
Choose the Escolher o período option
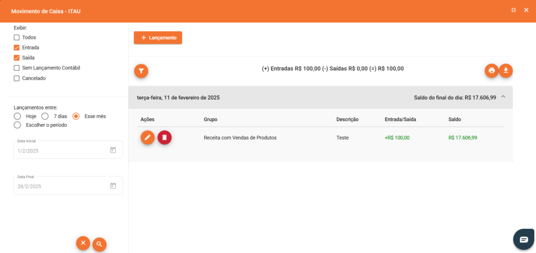point(17,125)
